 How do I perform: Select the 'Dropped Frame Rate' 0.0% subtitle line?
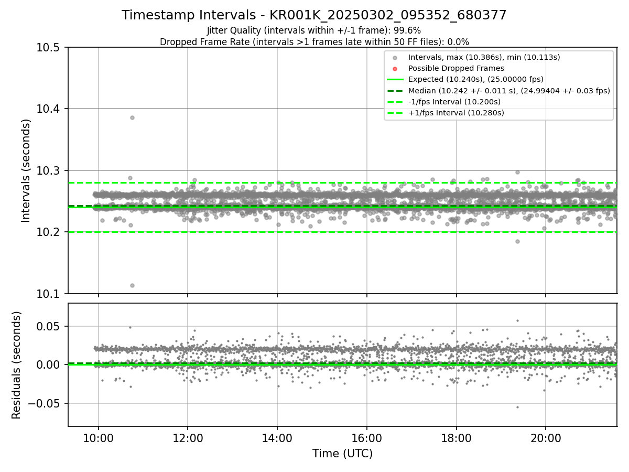click(x=314, y=41)
